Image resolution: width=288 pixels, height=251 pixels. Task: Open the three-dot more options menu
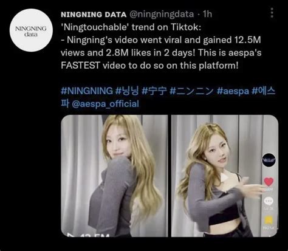pyautogui.click(x=272, y=13)
